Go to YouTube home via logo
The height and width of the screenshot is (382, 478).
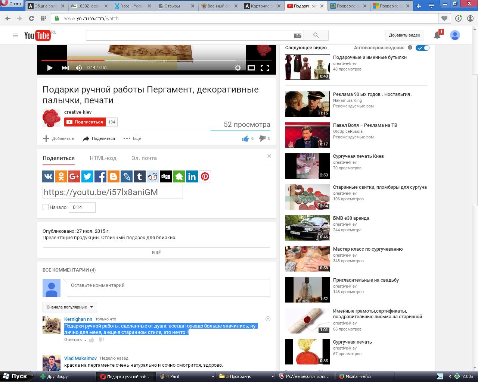point(37,35)
